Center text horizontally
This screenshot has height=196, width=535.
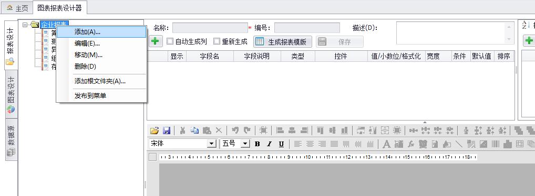tap(310, 144)
